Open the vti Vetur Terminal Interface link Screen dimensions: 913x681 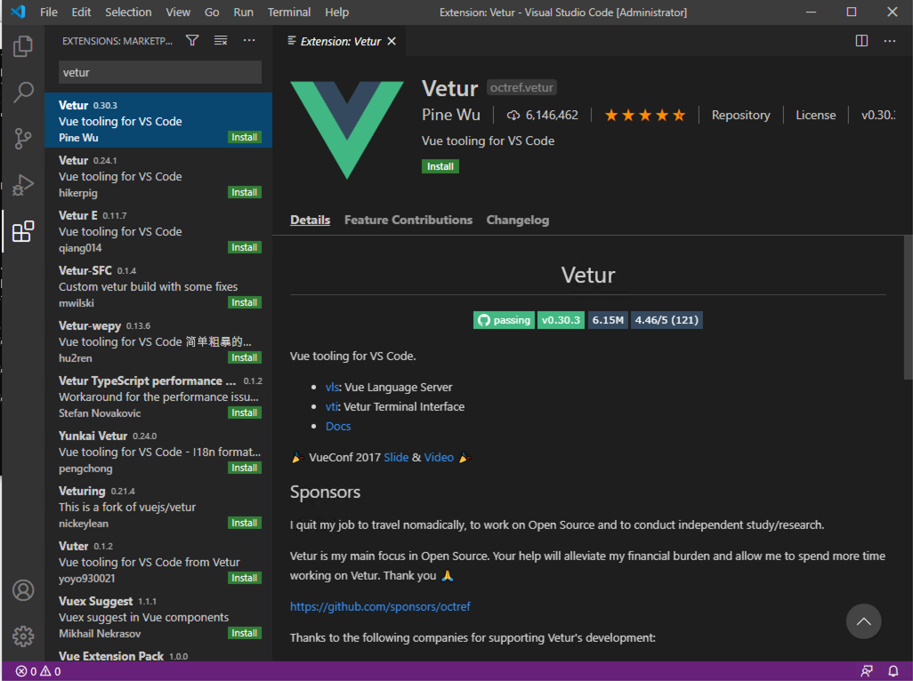point(331,407)
